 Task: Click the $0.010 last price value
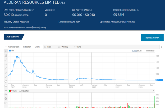(9, 15)
